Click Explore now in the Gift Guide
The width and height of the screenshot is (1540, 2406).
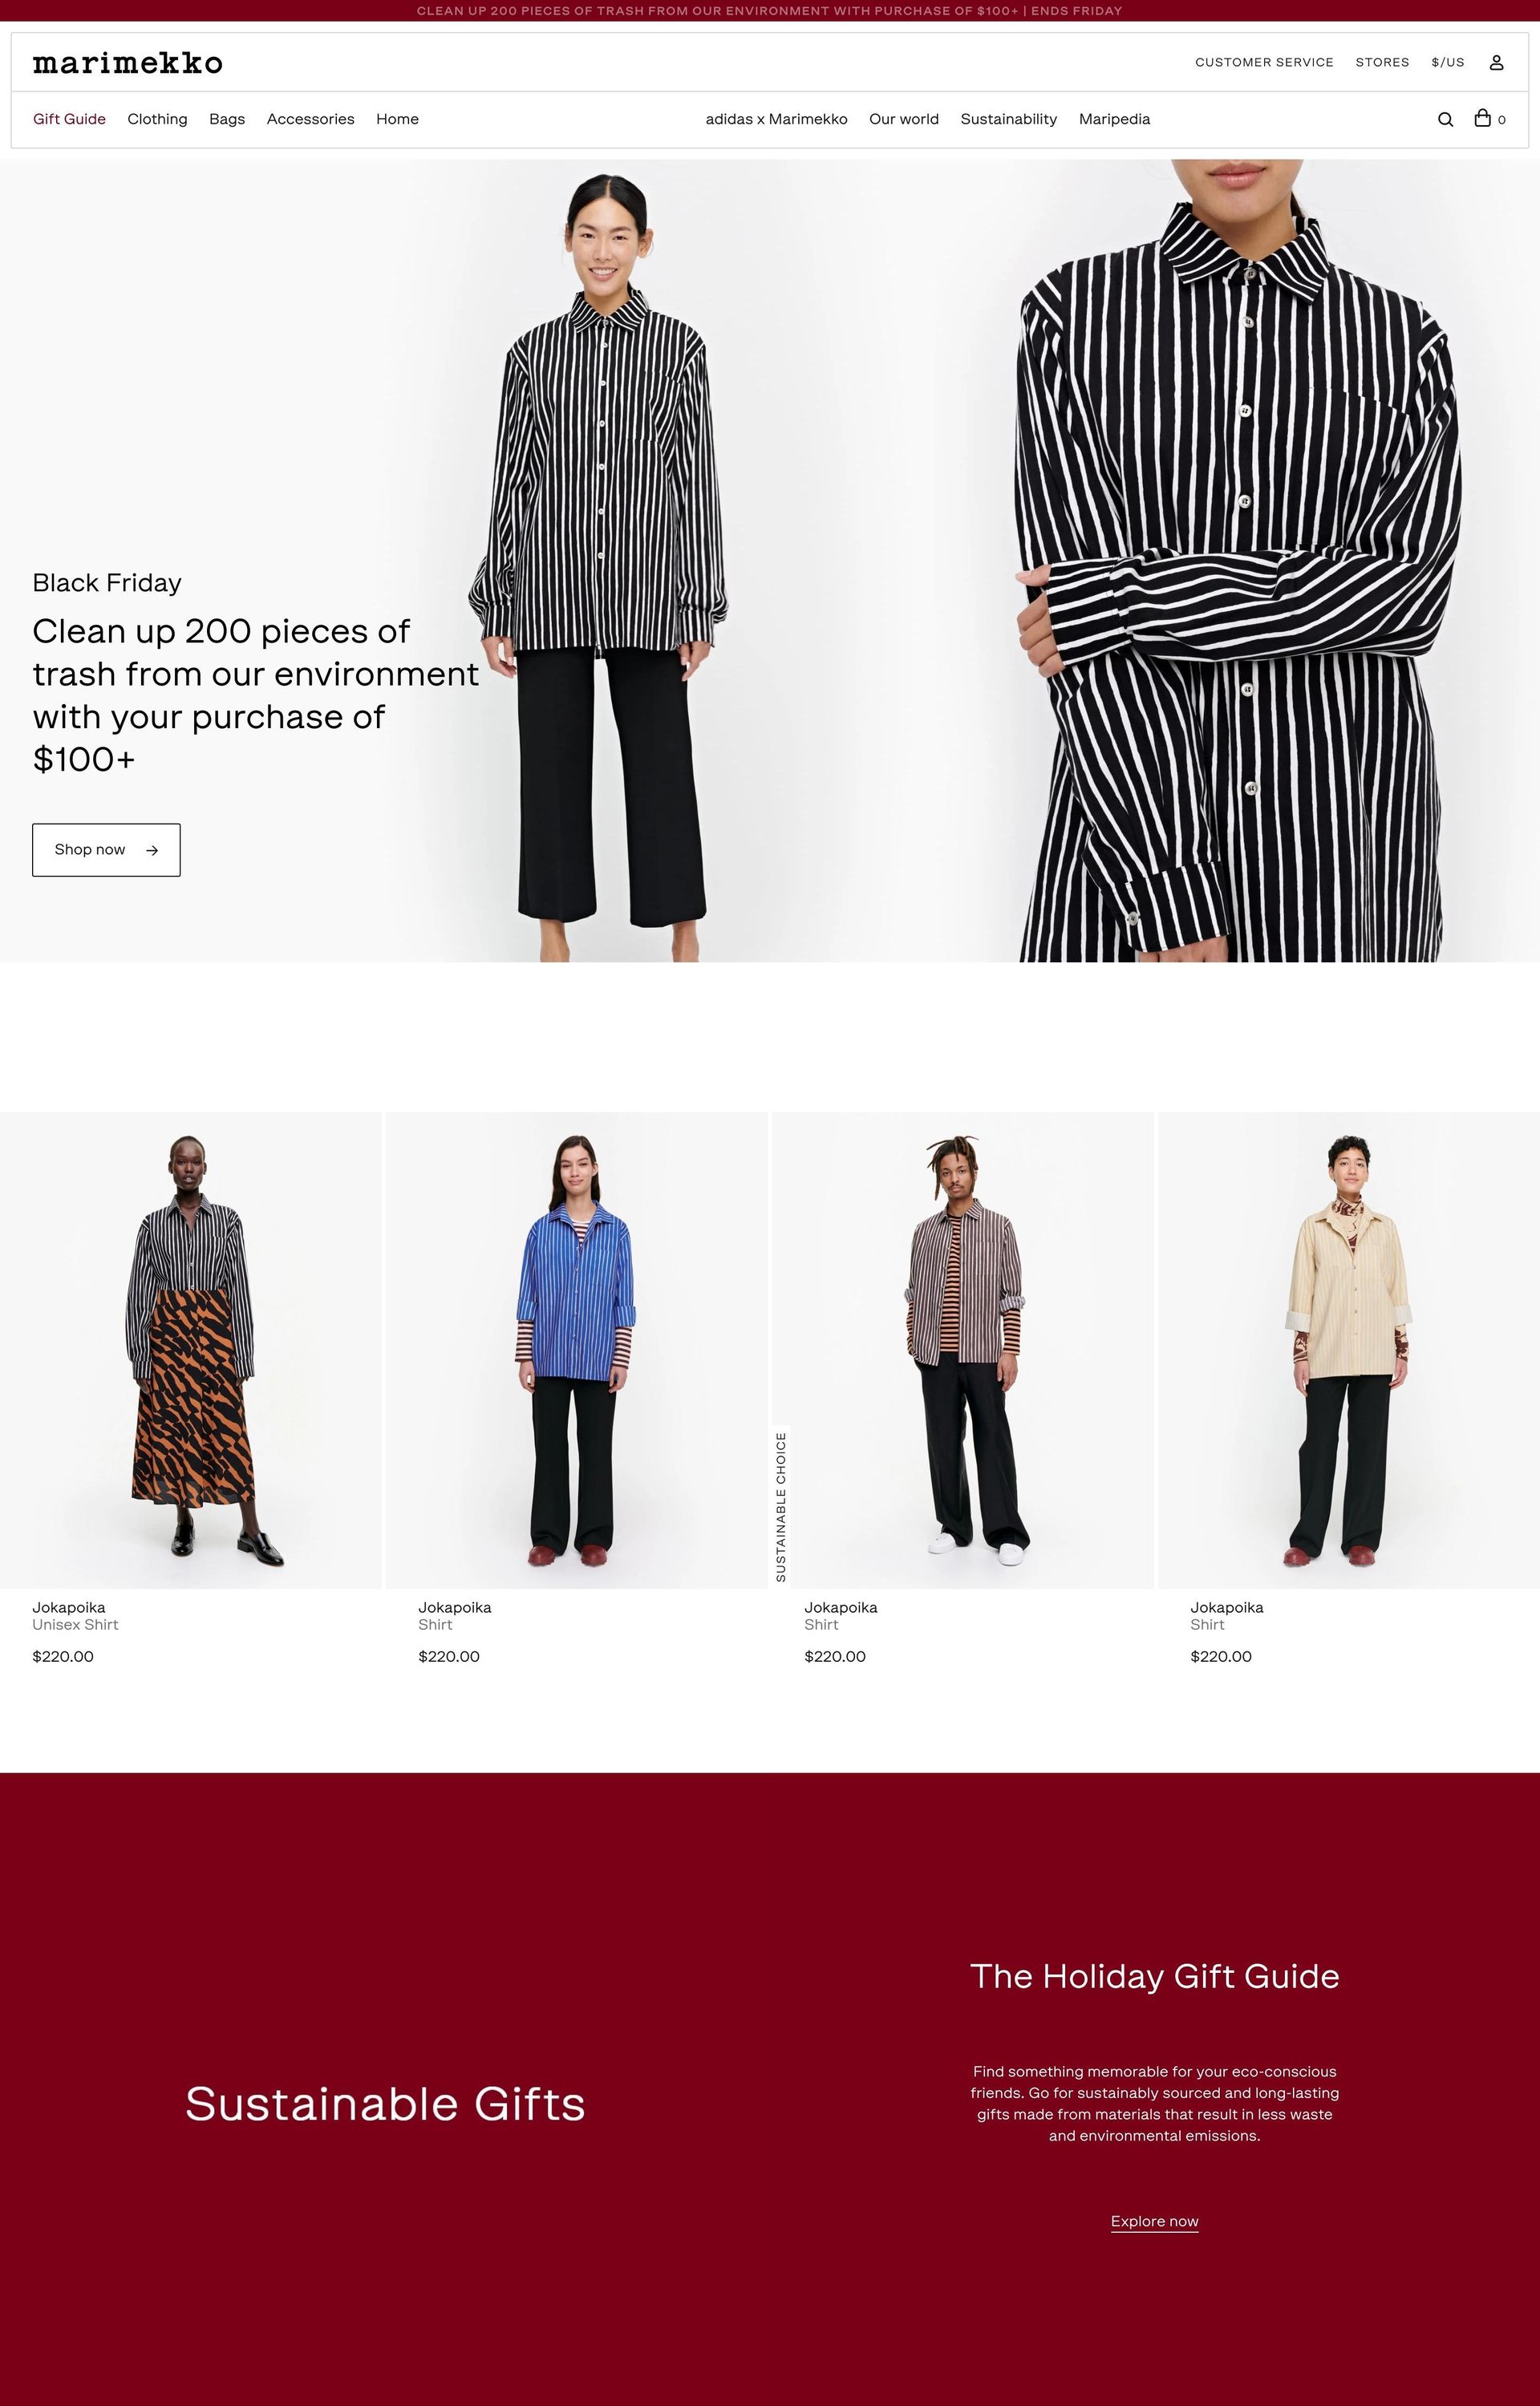pyautogui.click(x=1154, y=2221)
